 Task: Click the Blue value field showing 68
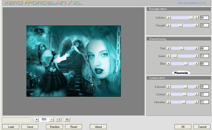tap(205, 64)
